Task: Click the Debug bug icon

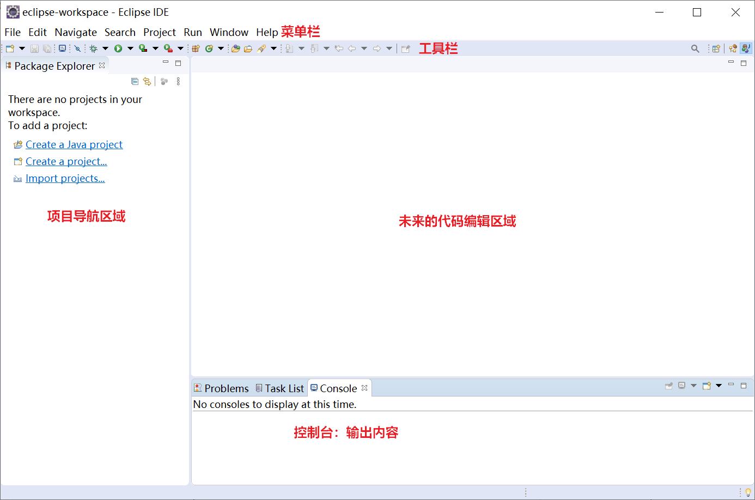Action: 94,48
